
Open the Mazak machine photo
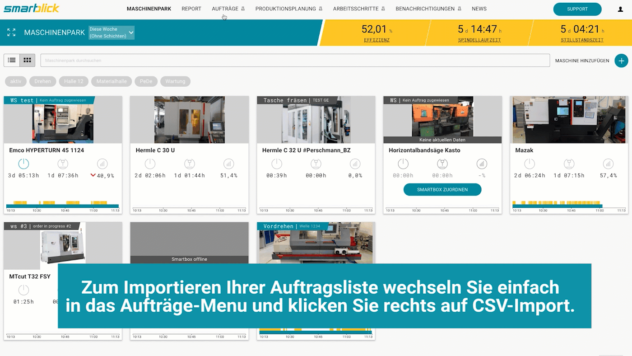tap(569, 120)
